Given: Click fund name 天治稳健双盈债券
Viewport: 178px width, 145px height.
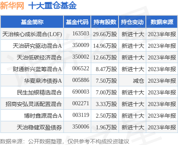Looking at the screenshot, I should (39, 127).
